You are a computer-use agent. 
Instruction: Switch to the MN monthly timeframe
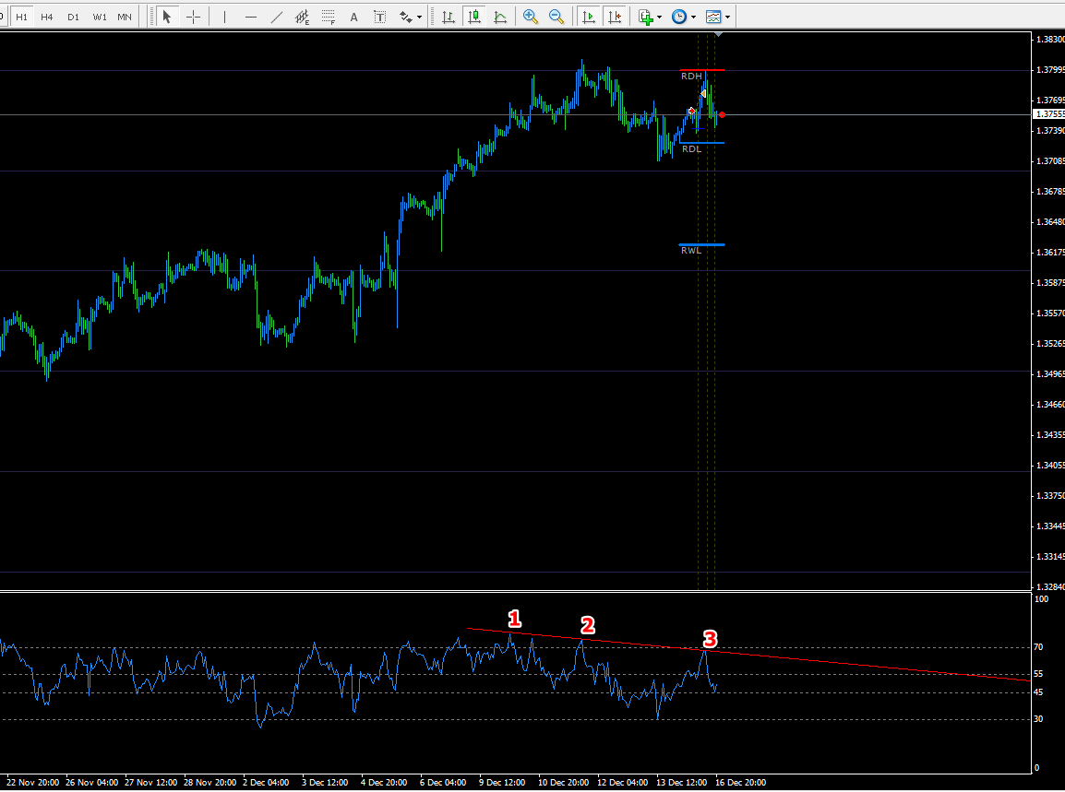tap(125, 17)
